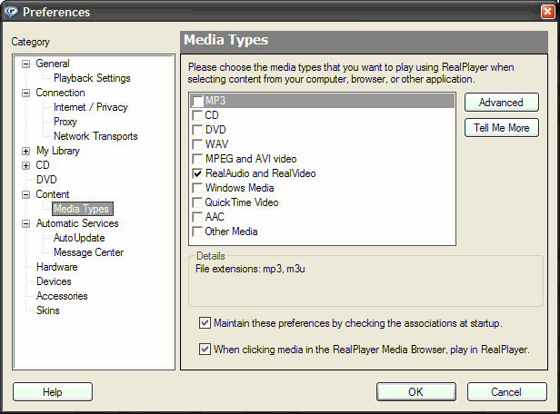Toggle Maintain these preferences at startup

click(205, 323)
